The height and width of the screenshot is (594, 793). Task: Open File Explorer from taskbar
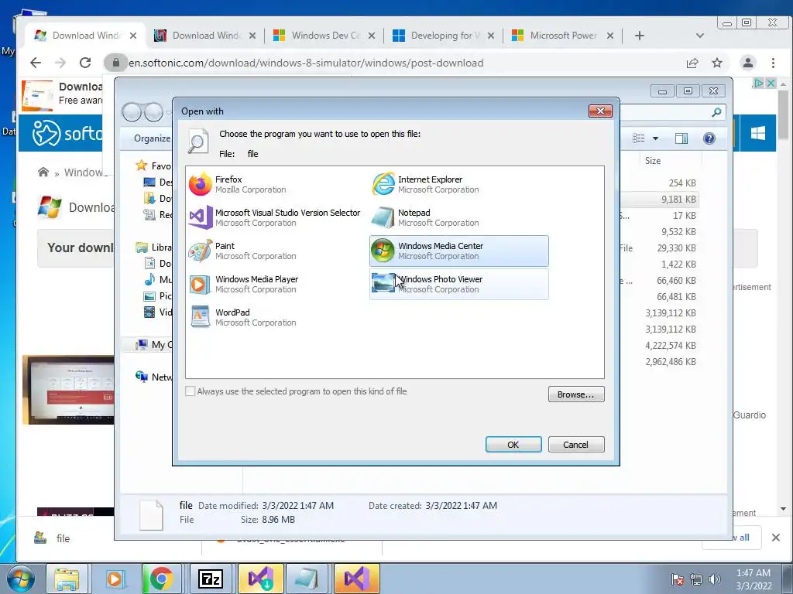tap(67, 579)
